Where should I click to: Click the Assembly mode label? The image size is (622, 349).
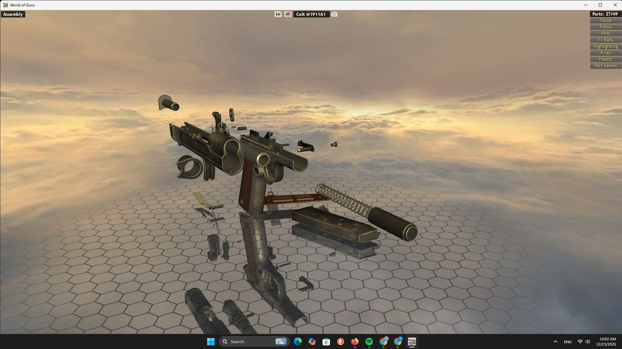13,14
